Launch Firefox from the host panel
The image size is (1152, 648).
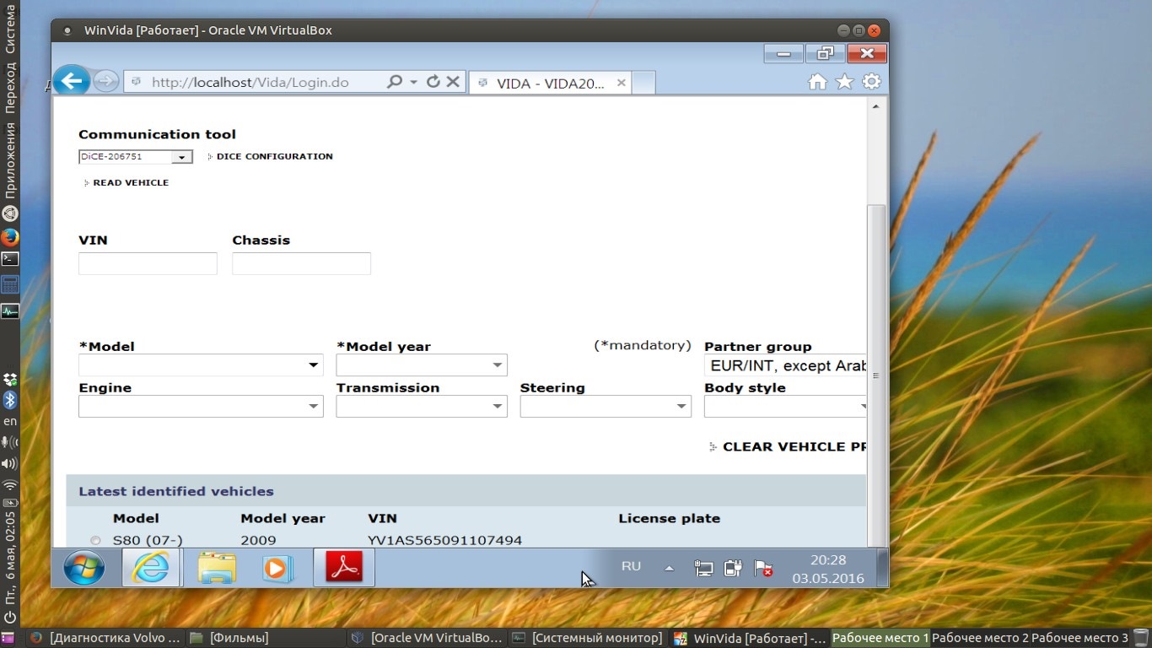point(10,236)
